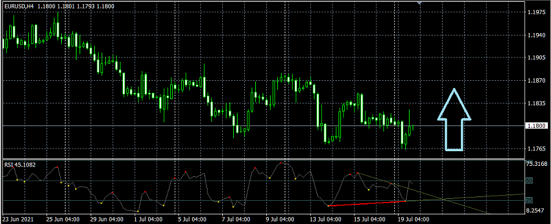Image resolution: width=551 pixels, height=224 pixels.
Task: Click the 19 Jul 04:00 time label
Action: click(413, 220)
